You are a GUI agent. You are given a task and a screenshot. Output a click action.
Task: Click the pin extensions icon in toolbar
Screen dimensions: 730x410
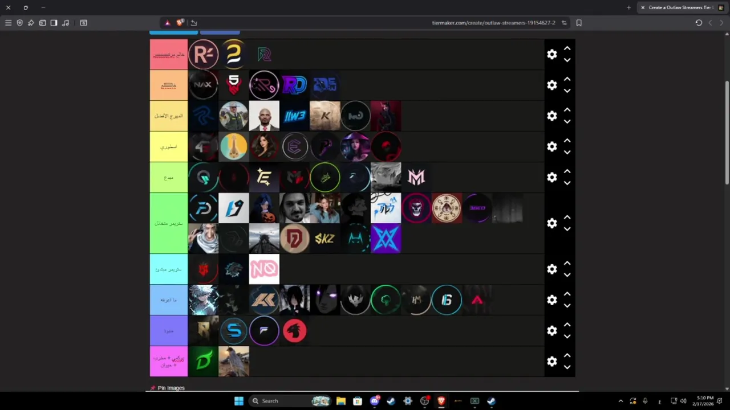pos(31,23)
